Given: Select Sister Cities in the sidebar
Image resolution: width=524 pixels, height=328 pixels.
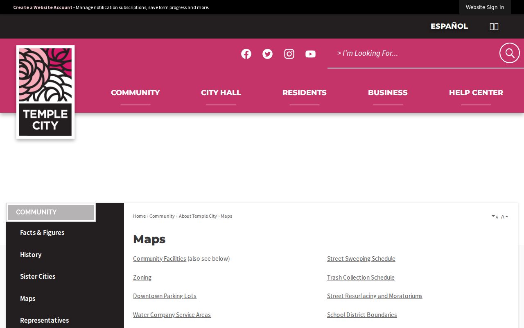Looking at the screenshot, I should pyautogui.click(x=38, y=276).
